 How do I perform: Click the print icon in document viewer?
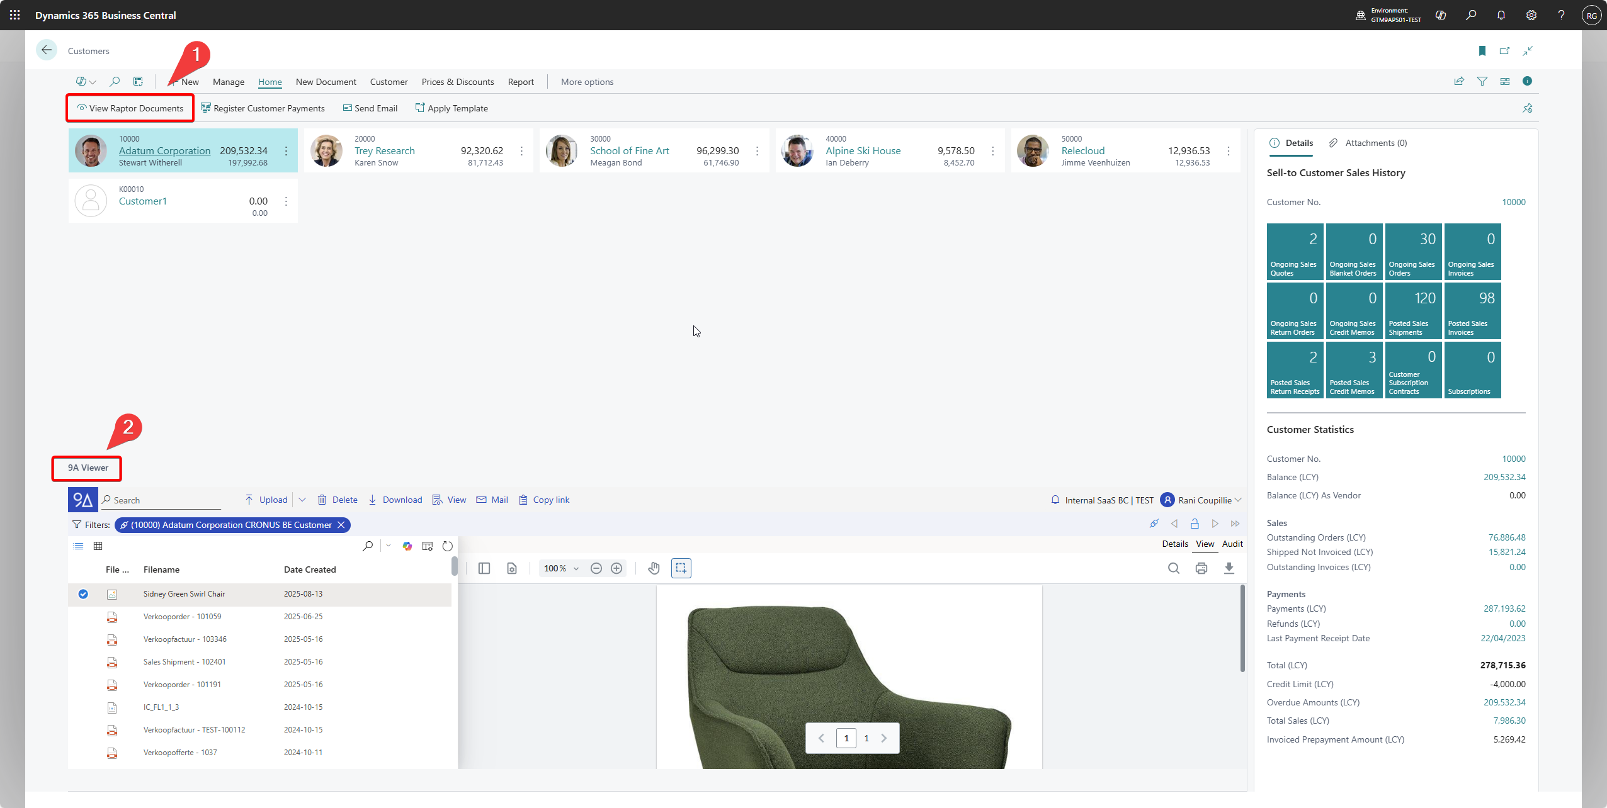pos(1201,568)
